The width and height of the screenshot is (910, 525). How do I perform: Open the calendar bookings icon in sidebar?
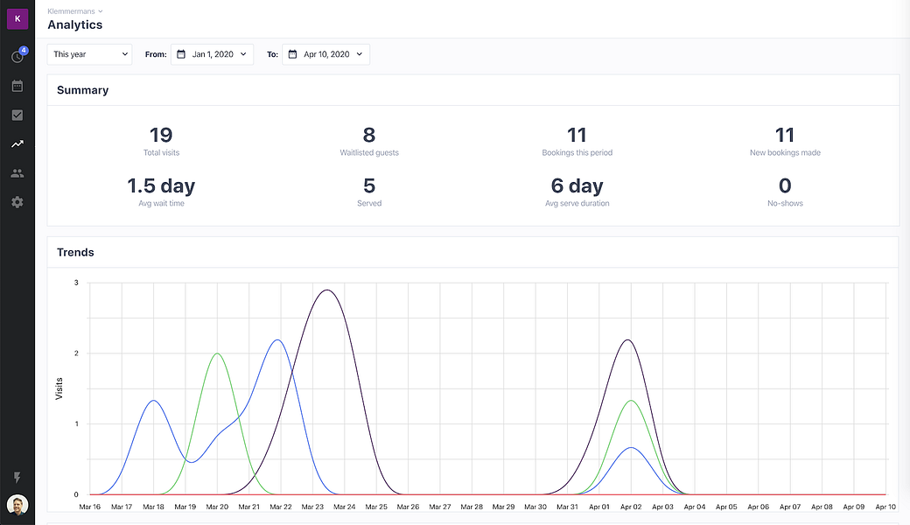[17, 86]
